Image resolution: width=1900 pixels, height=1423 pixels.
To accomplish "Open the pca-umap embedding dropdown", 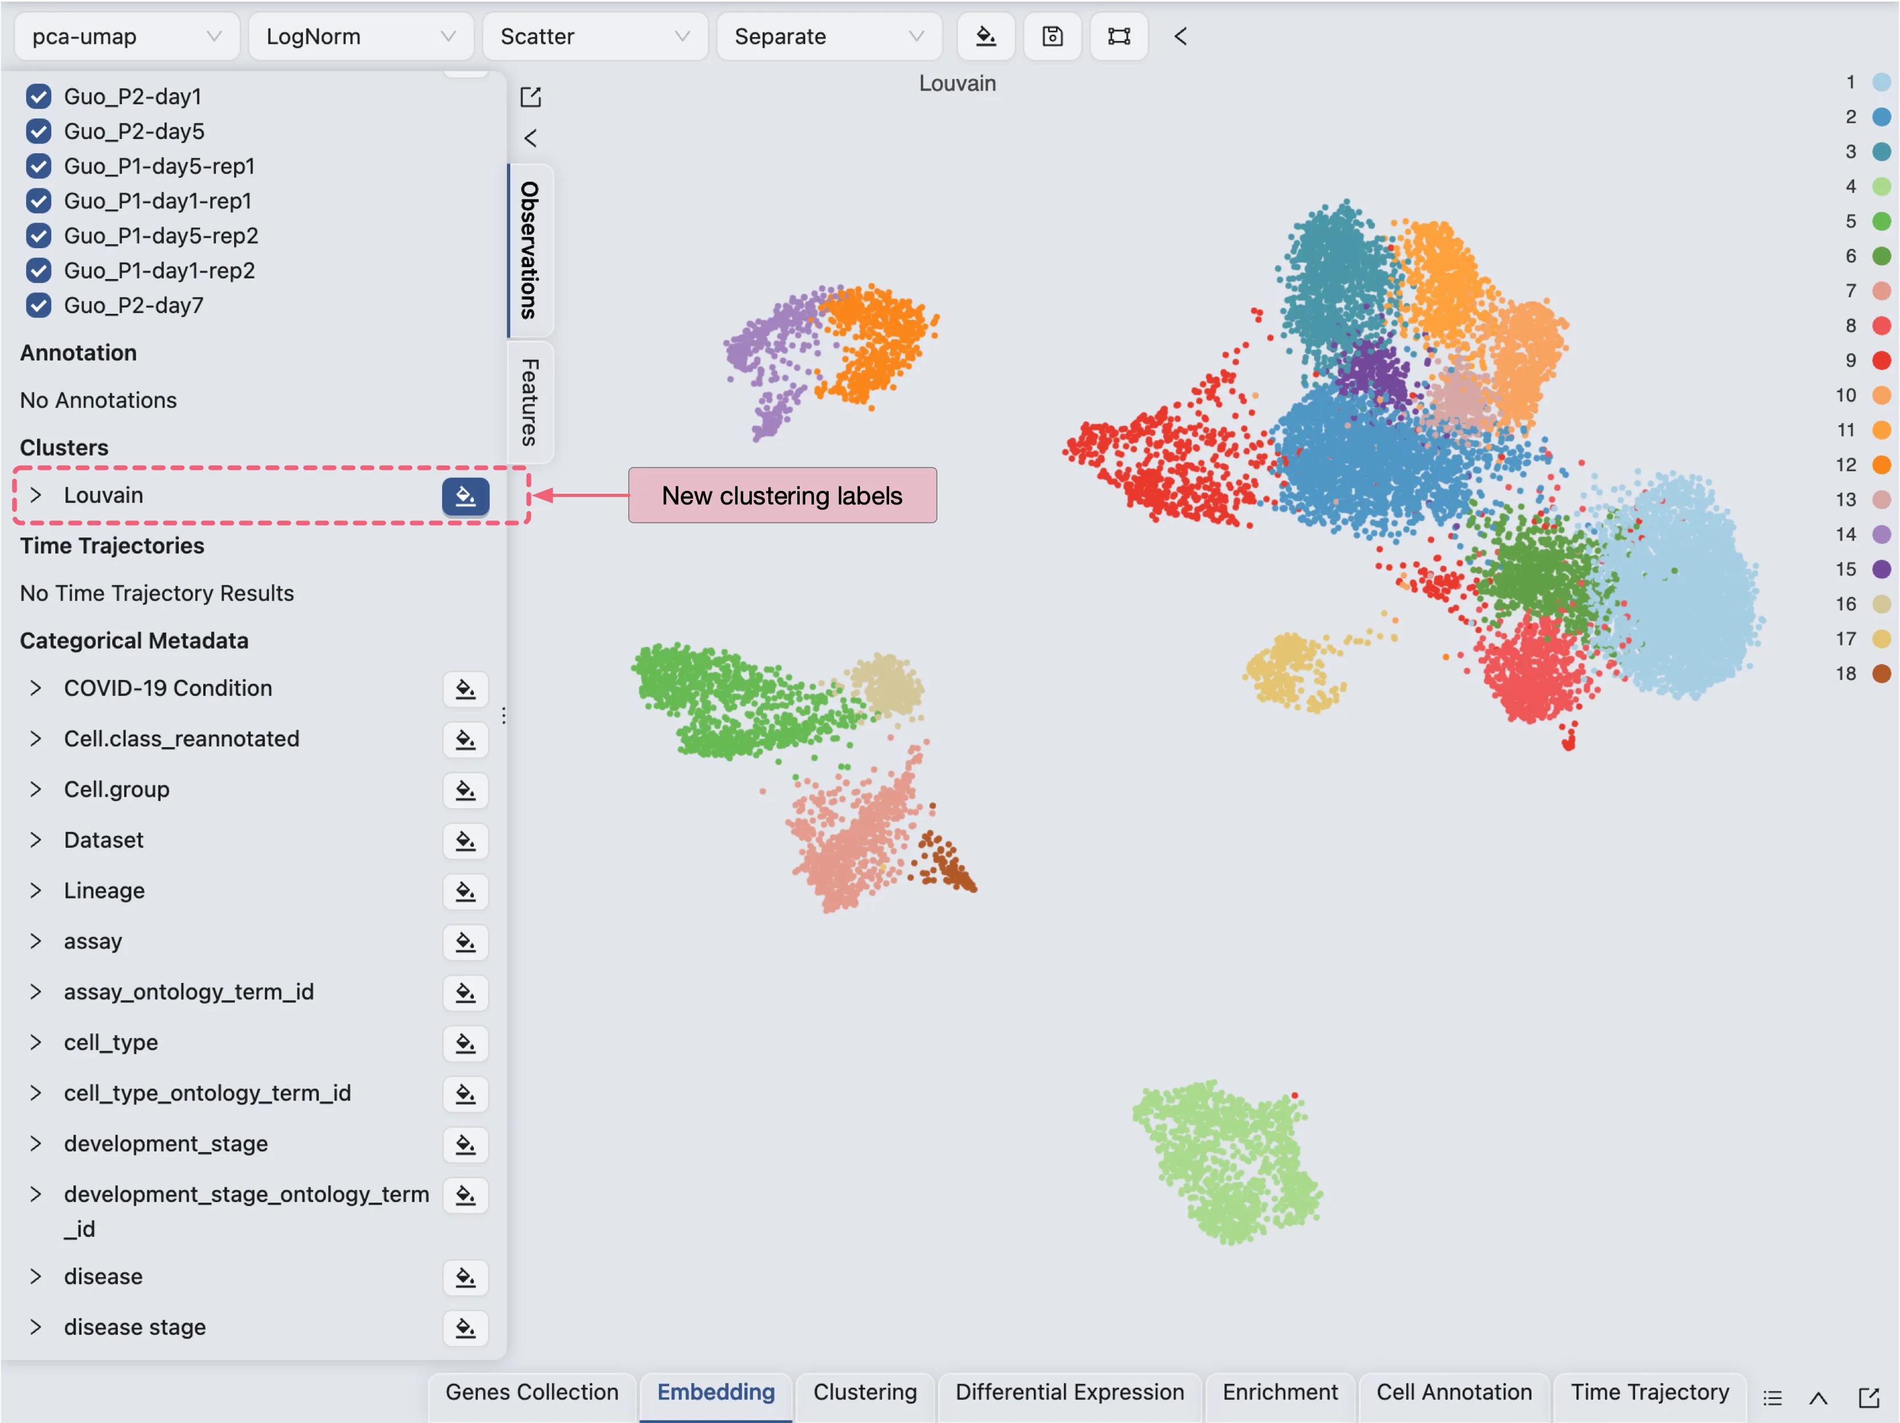I will tap(127, 36).
